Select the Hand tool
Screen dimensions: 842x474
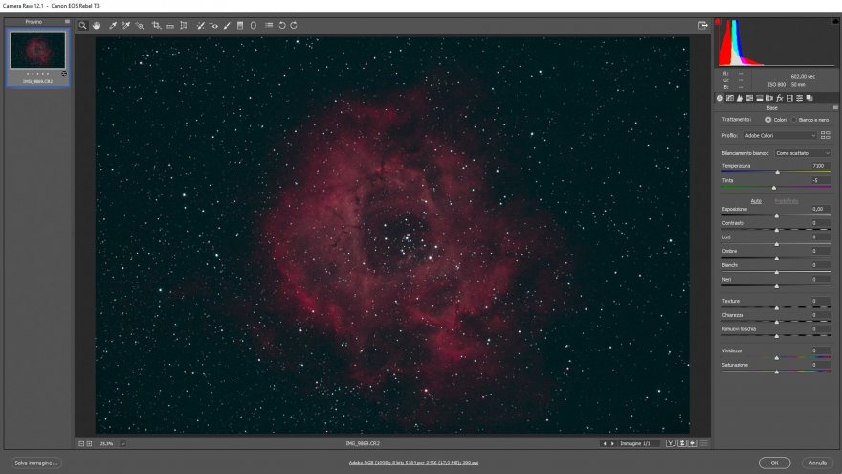(97, 26)
